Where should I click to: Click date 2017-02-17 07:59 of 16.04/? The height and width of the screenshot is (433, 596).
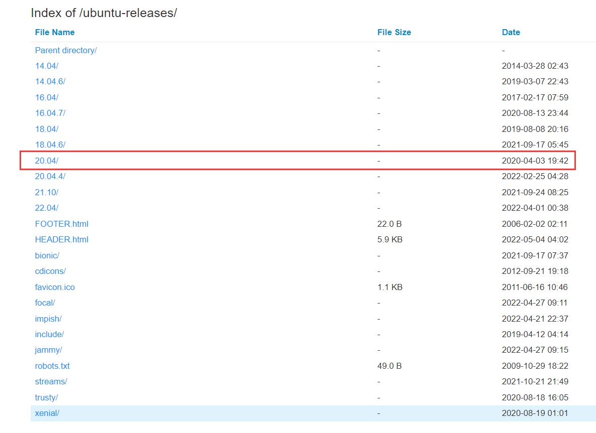coord(535,97)
